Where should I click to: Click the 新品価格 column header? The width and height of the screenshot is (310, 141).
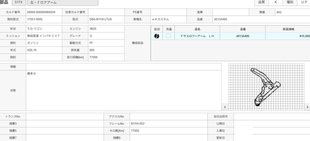288,29
